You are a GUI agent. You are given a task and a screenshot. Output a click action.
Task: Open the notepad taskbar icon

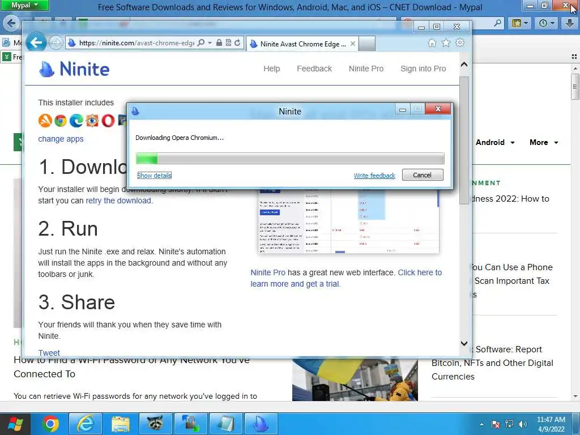pos(226,424)
